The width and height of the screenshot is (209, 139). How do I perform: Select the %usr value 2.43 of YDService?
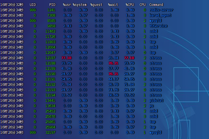coord(67,26)
